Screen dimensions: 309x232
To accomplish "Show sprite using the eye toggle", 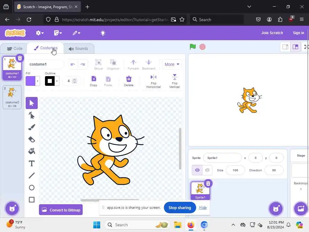I will (197, 170).
